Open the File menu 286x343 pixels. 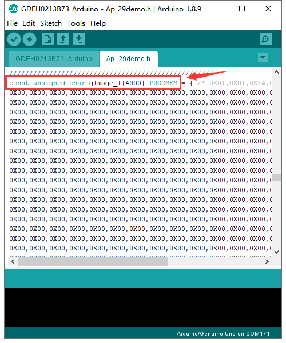click(12, 23)
